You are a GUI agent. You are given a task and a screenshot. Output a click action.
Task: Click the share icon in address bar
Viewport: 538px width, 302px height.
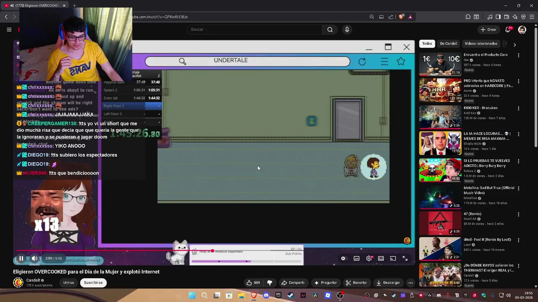[x=391, y=17]
